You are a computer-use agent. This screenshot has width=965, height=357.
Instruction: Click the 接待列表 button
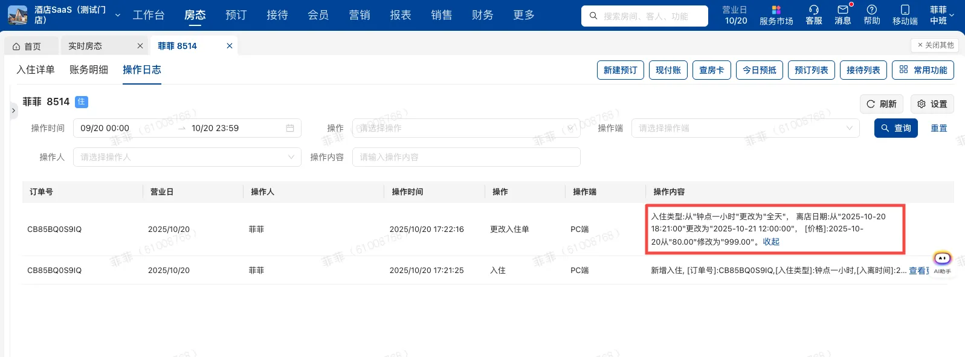click(863, 70)
